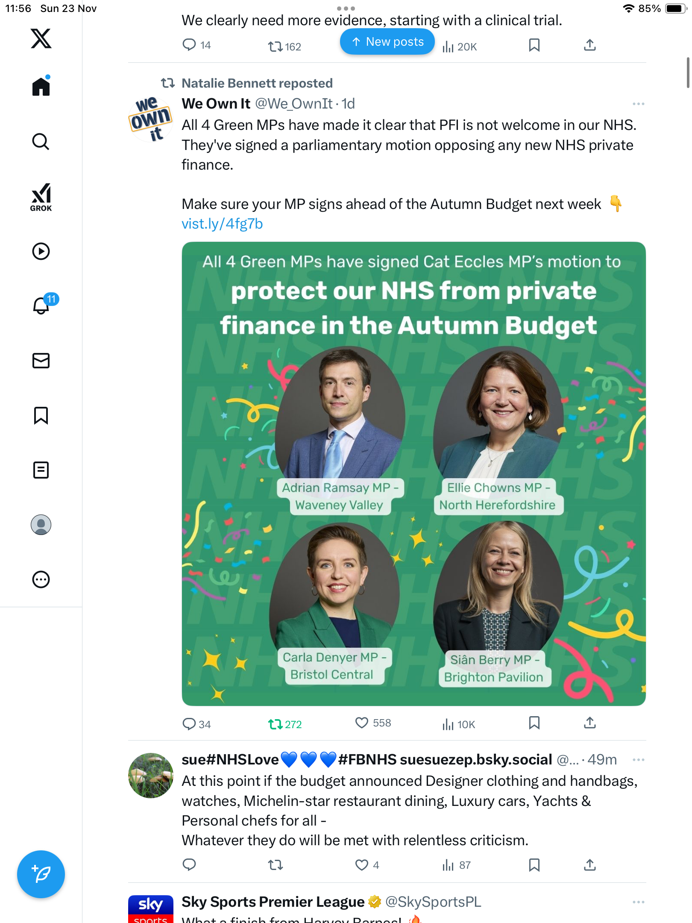Open the X logo at top
Viewport: 692px width, 923px height.
point(41,38)
